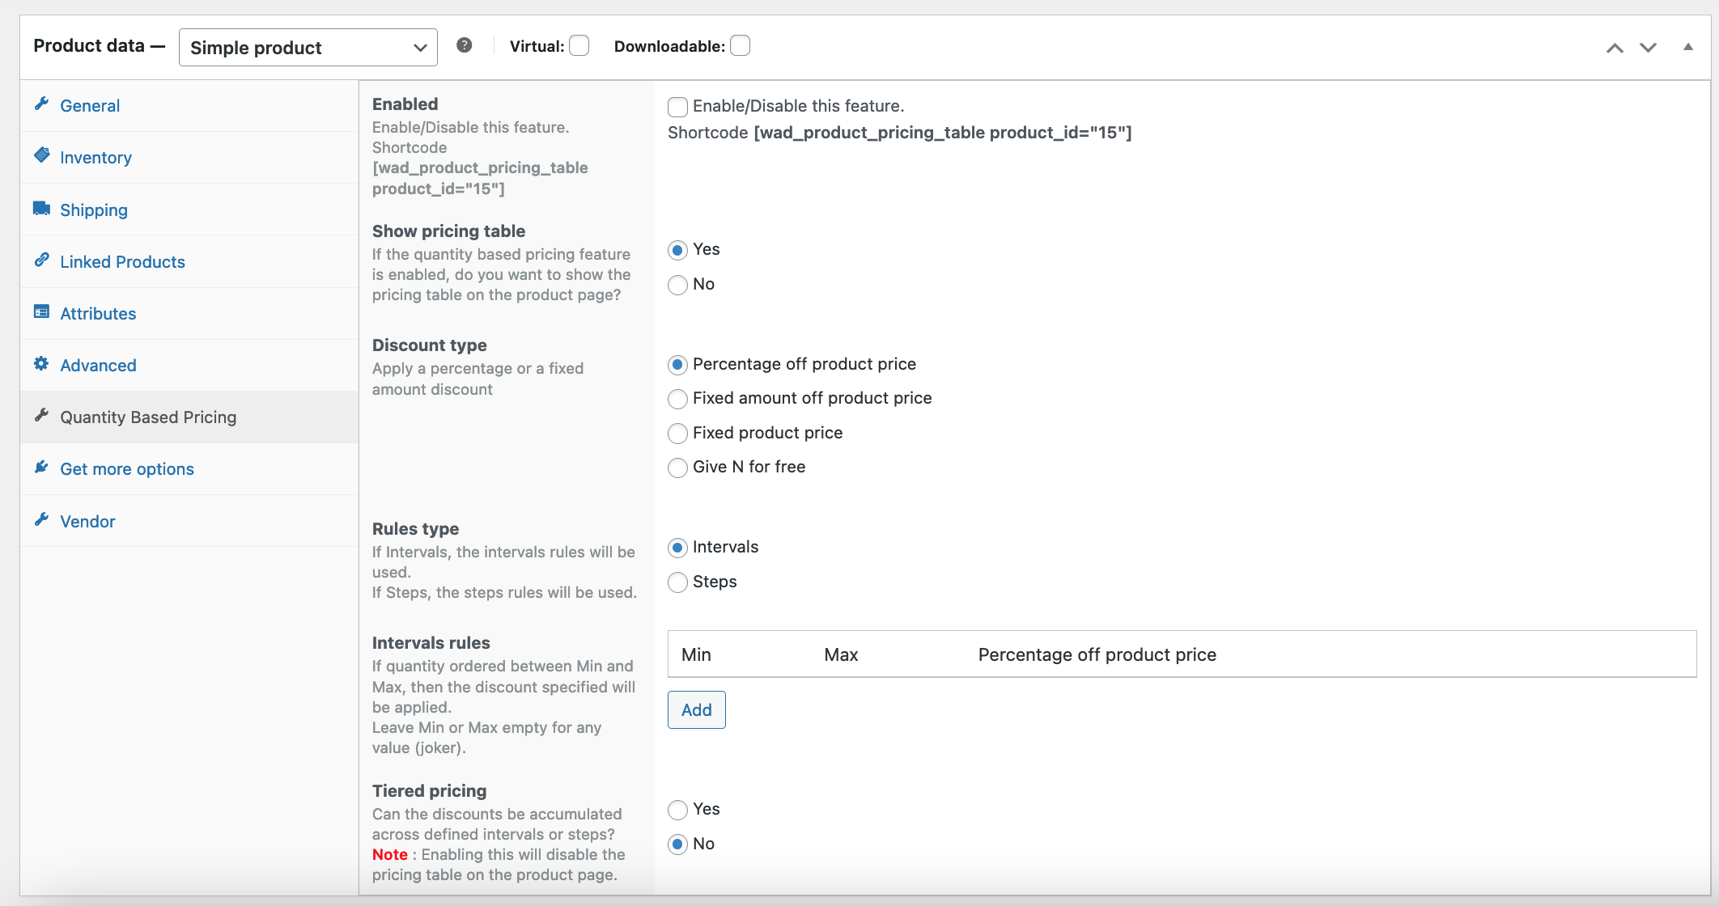Screen dimensions: 1719x906
Task: Select Steps rules type
Action: tap(677, 582)
